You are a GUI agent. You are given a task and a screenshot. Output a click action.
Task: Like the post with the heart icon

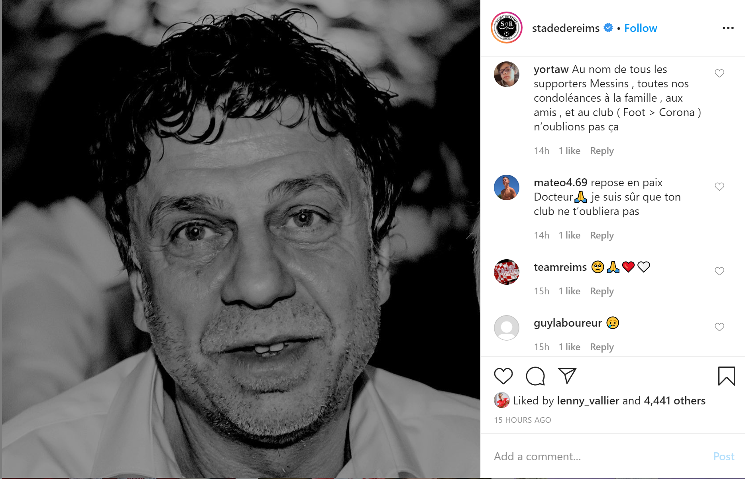(x=503, y=376)
